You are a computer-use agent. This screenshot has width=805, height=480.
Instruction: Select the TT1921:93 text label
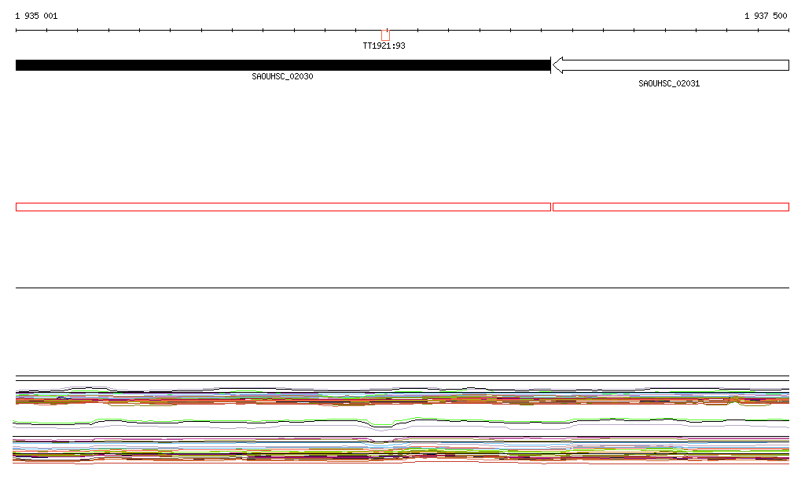(x=384, y=46)
